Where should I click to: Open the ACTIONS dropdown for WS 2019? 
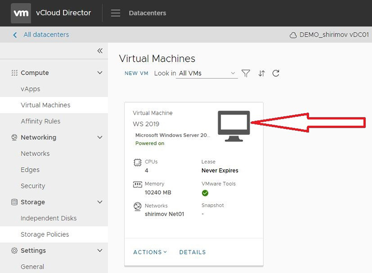(x=150, y=252)
